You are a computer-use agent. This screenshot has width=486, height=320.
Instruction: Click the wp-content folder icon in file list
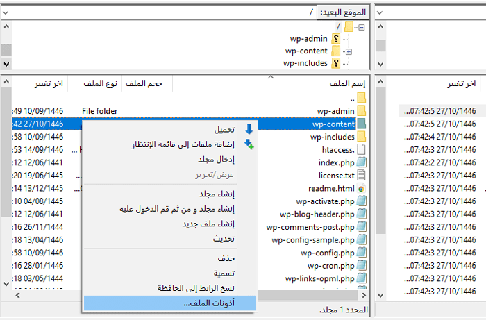click(362, 124)
